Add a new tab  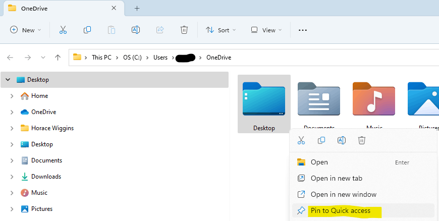[x=137, y=9]
